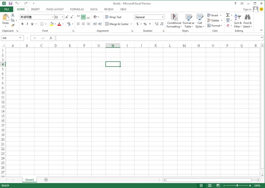The width and height of the screenshot is (265, 188).
Task: Open the FORMULAS ribbon tab
Action: coord(77,9)
